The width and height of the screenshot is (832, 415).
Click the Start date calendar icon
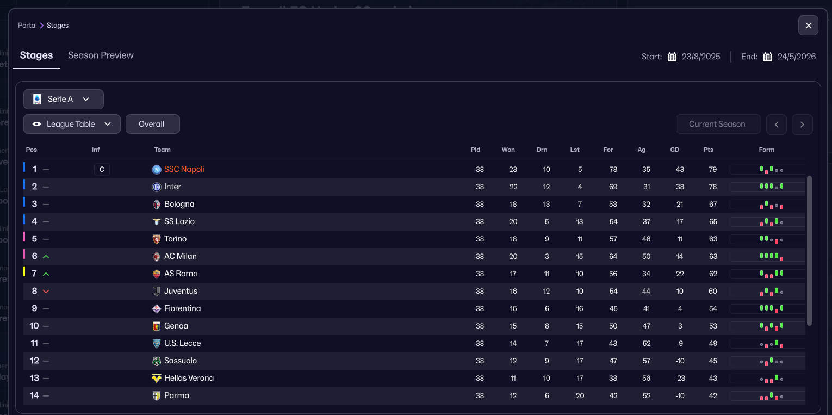click(x=672, y=57)
